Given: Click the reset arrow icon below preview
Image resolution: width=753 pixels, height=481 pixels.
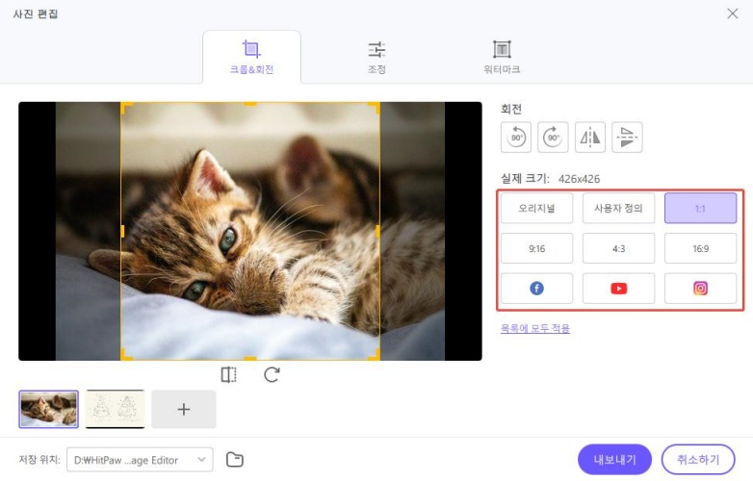Looking at the screenshot, I should (272, 374).
